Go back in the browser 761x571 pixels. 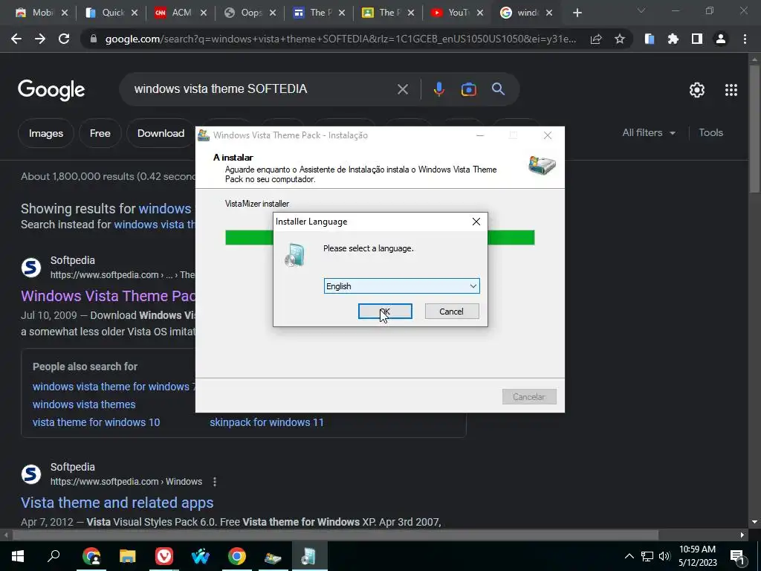(x=16, y=39)
